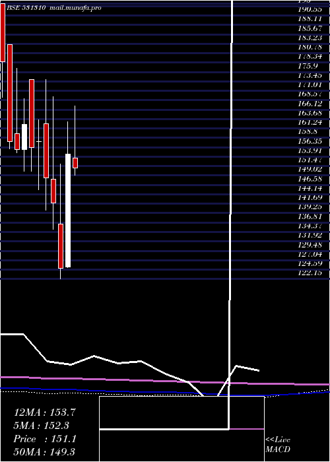Click the 158.8 price value
Screen dimensions: 330x462
click(x=308, y=132)
